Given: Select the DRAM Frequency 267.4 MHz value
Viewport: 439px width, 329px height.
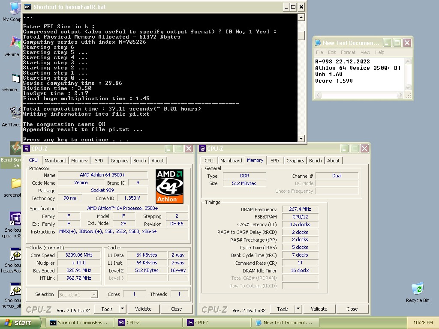Looking at the screenshot, I should click(x=300, y=209).
